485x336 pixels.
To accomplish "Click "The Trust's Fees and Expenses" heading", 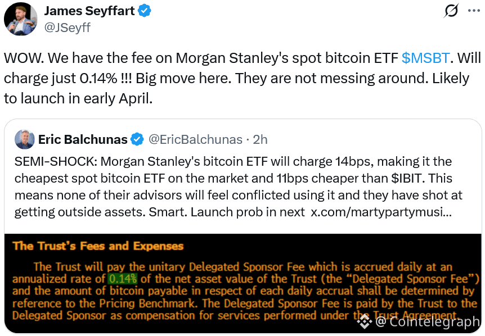I will (x=98, y=246).
